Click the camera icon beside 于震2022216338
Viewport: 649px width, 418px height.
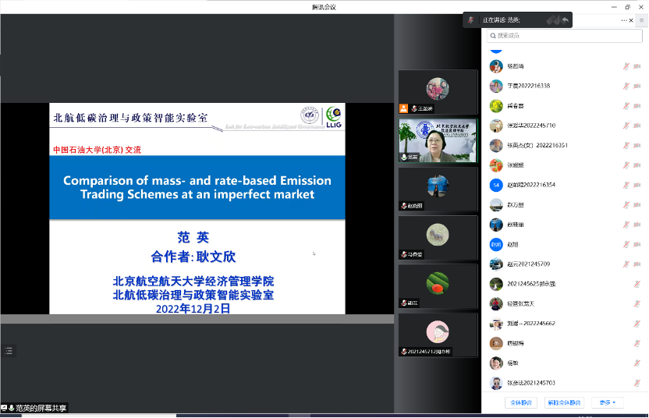(637, 86)
